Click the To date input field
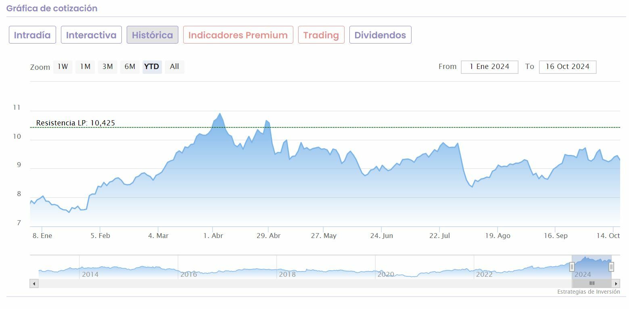The width and height of the screenshot is (629, 309). [567, 67]
